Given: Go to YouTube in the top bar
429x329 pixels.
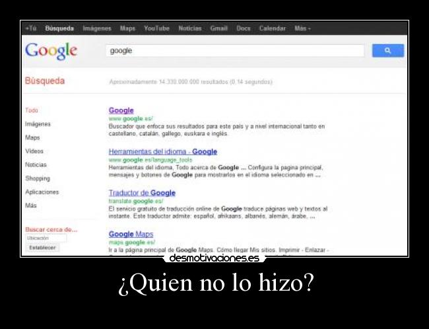Looking at the screenshot, I should coord(157,28).
